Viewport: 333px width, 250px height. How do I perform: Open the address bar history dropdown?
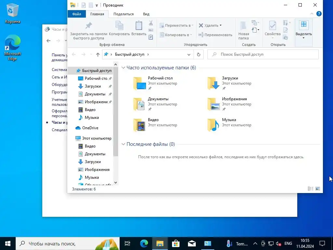(189, 55)
